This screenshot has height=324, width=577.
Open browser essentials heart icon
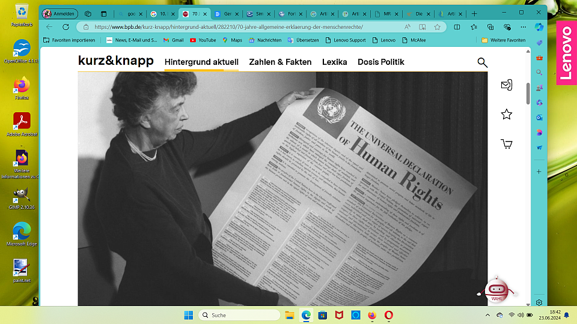click(x=507, y=27)
